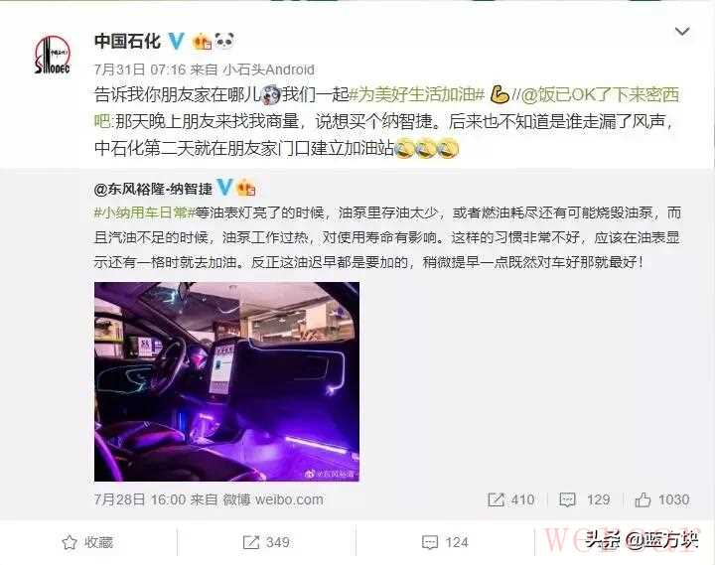Open hashtag #小纳用车日常#
The width and height of the screenshot is (715, 565).
145,212
